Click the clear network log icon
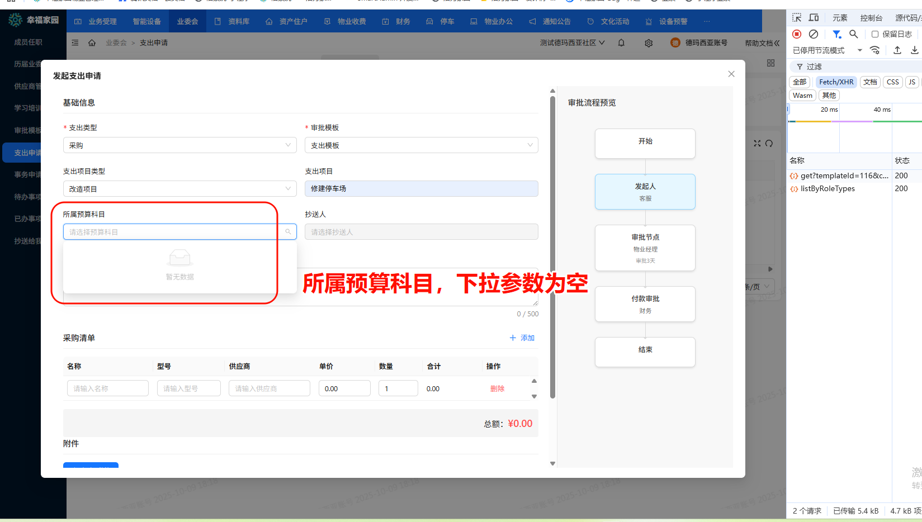The width and height of the screenshot is (922, 522). click(814, 34)
